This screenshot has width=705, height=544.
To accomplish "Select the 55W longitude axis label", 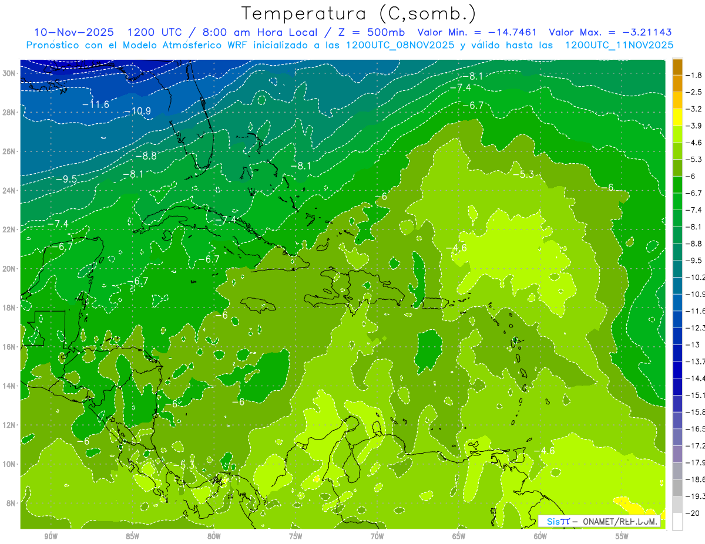I will coord(622,536).
